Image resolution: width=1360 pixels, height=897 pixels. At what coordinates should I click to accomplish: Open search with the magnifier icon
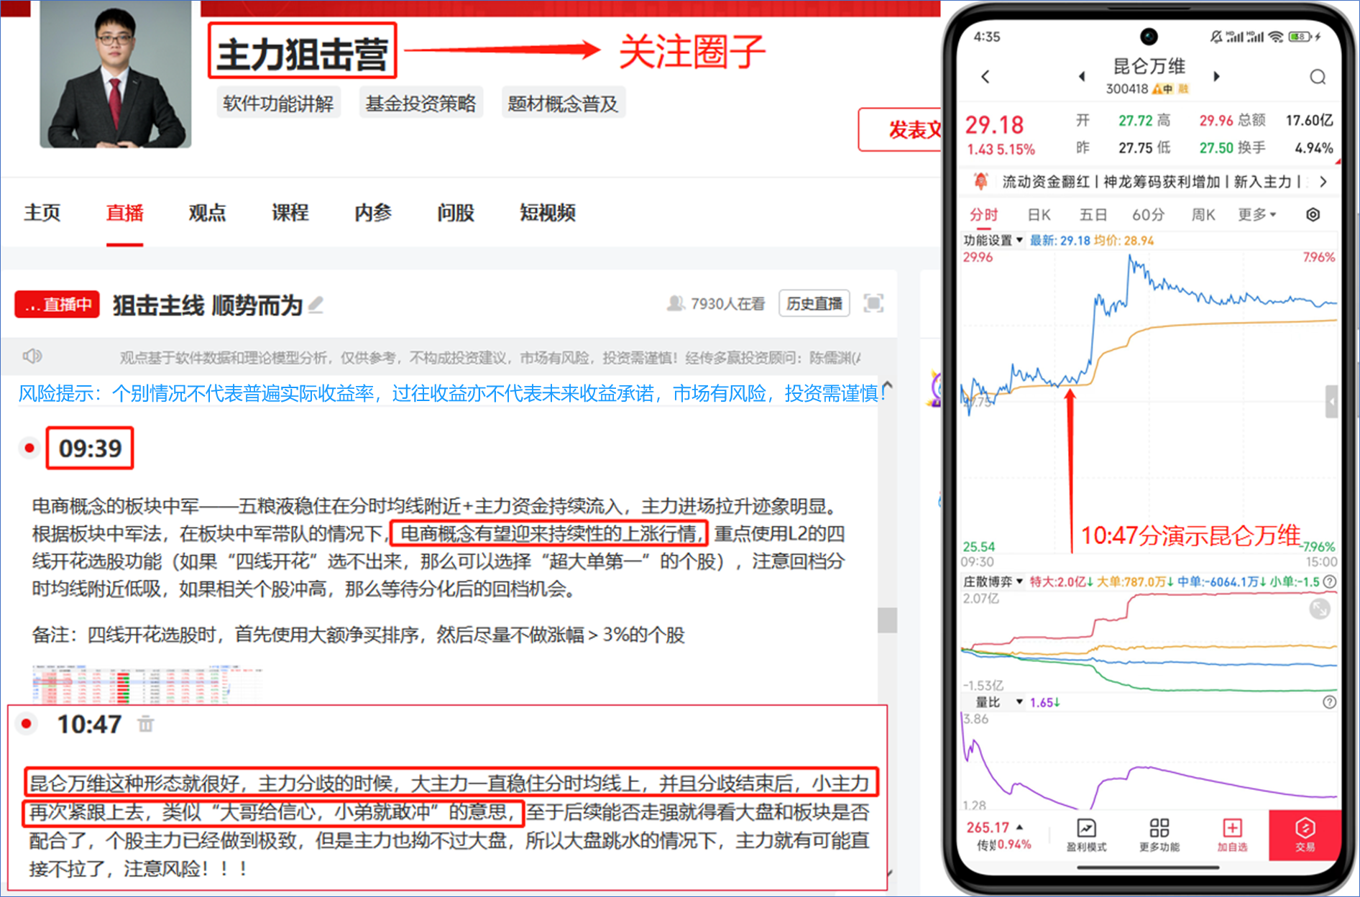click(x=1317, y=77)
